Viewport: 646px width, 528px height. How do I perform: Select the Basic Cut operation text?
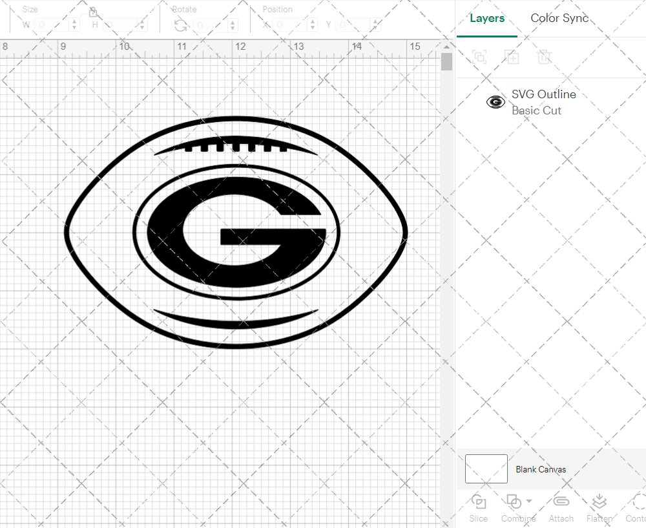pyautogui.click(x=536, y=111)
